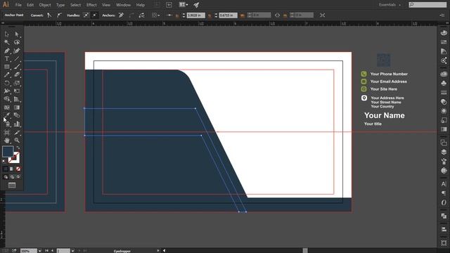450x253 pixels.
Task: Select the Pen tool
Action: point(6,51)
